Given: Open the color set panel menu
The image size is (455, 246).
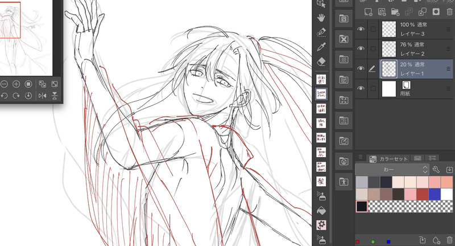Looking at the screenshot, I should point(361,157).
